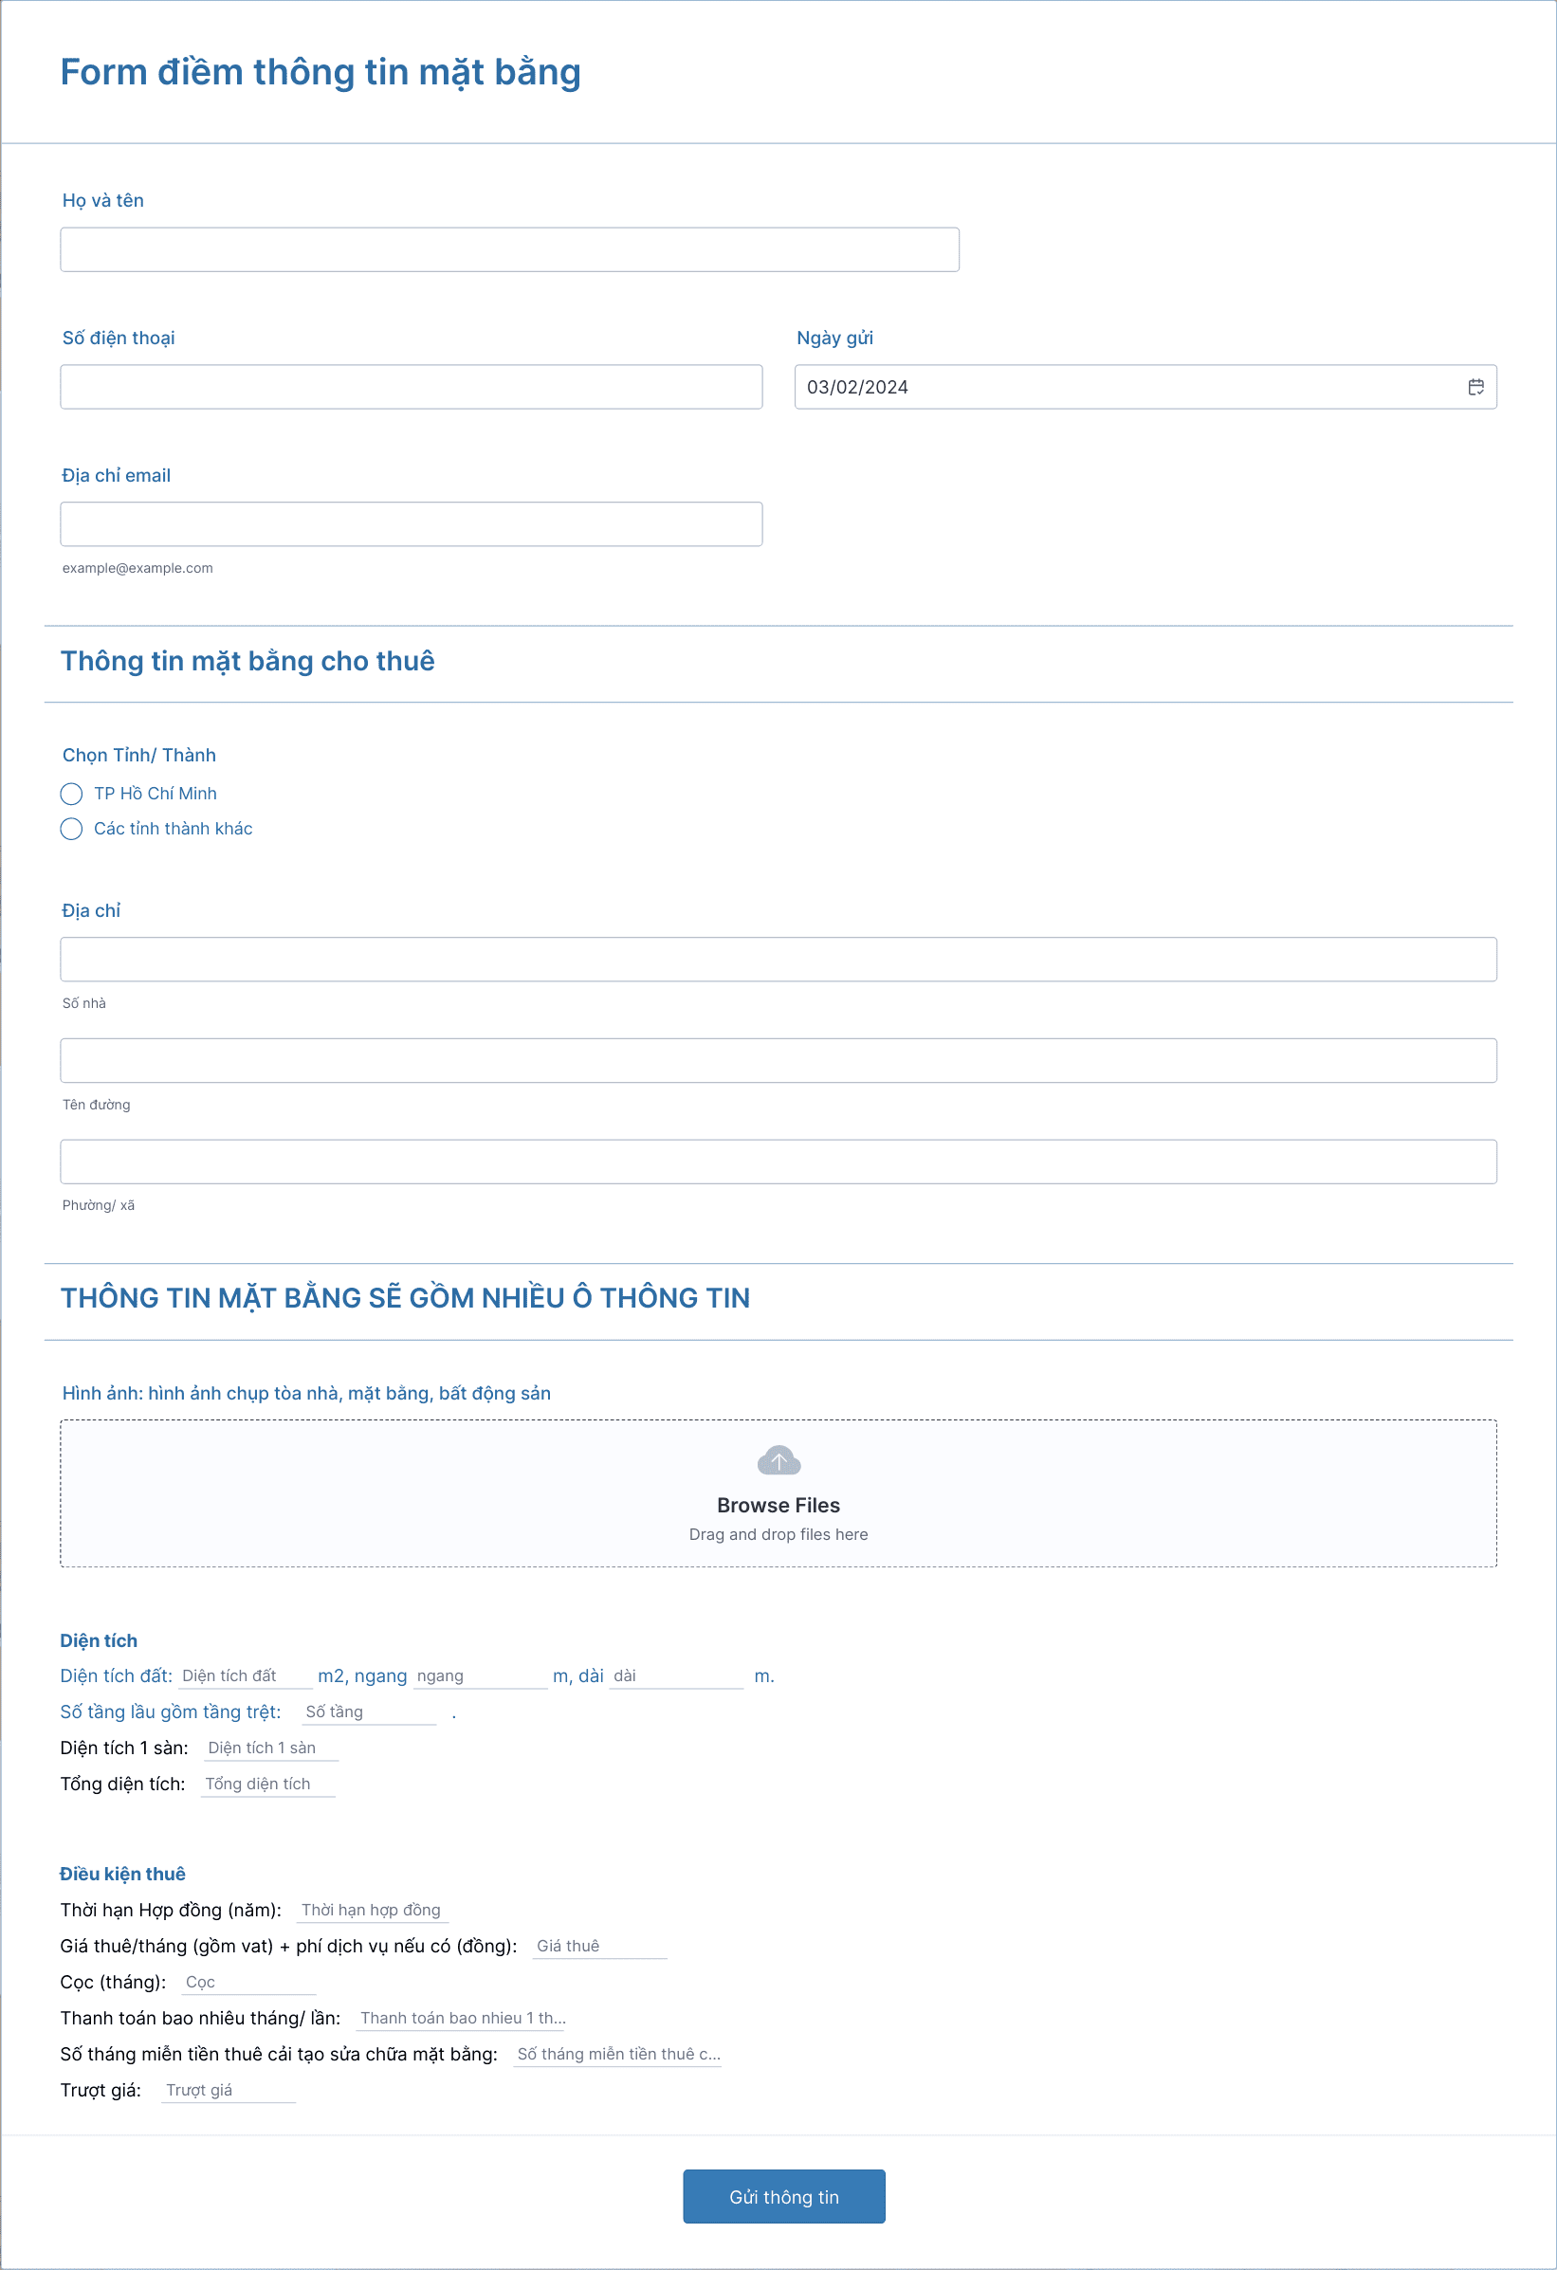Select the TP Hồ Chí Minh option

click(71, 793)
